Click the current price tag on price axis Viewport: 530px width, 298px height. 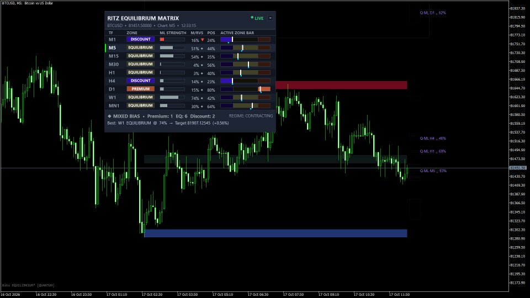[518, 168]
